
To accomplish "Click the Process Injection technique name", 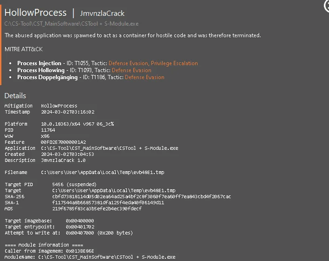I will [x=39, y=63].
